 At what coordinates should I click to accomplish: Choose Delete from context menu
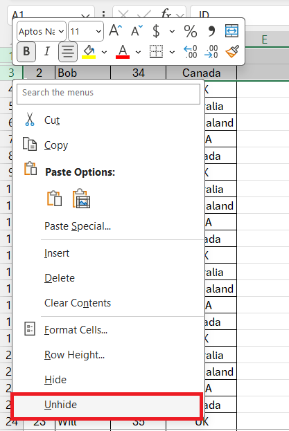[108, 278]
